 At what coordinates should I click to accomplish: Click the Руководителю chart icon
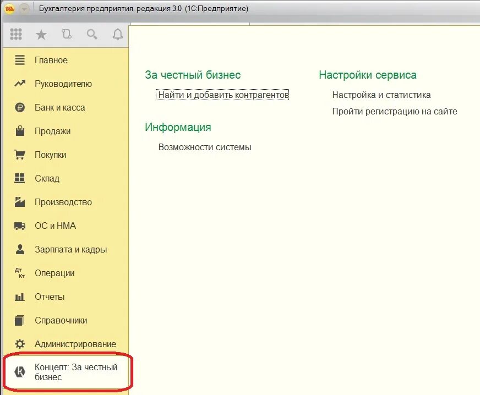[20, 83]
